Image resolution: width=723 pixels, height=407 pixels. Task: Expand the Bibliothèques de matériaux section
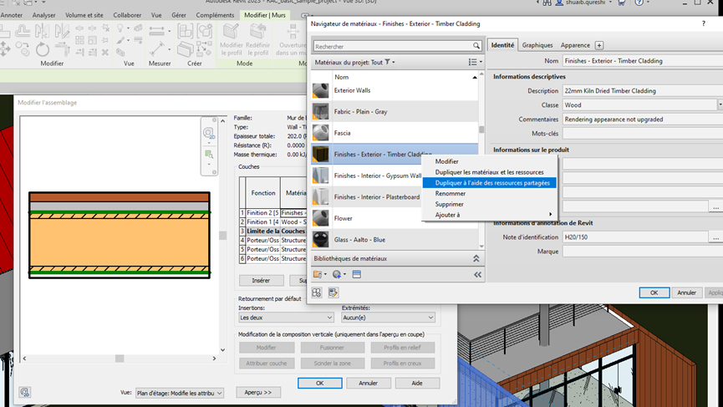tap(476, 259)
